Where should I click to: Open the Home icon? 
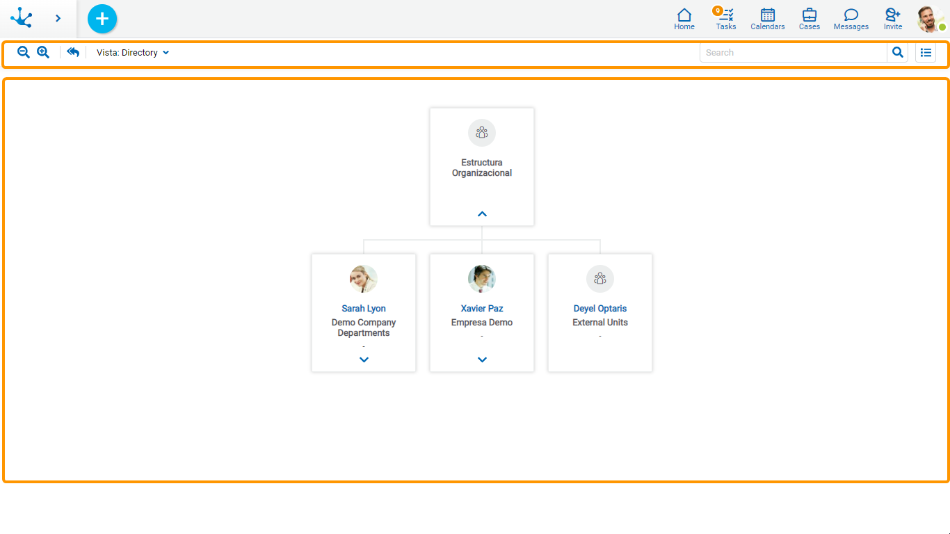684,19
